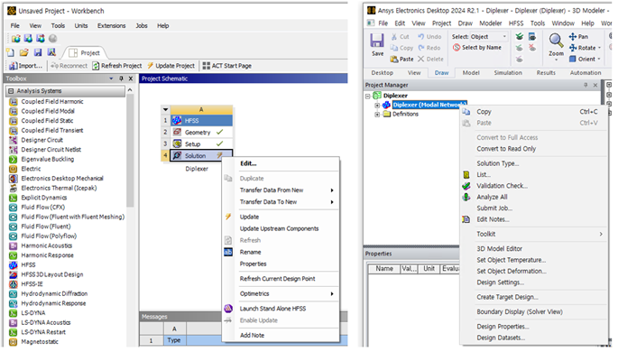Choose Rename in Workbench context menu
618x352 pixels.
(250, 253)
